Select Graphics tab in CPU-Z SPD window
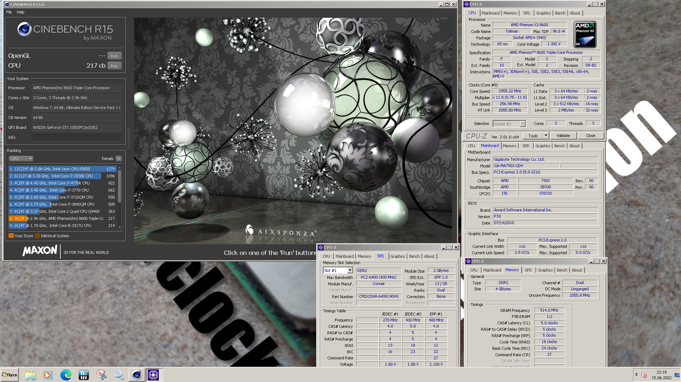 [x=397, y=256]
